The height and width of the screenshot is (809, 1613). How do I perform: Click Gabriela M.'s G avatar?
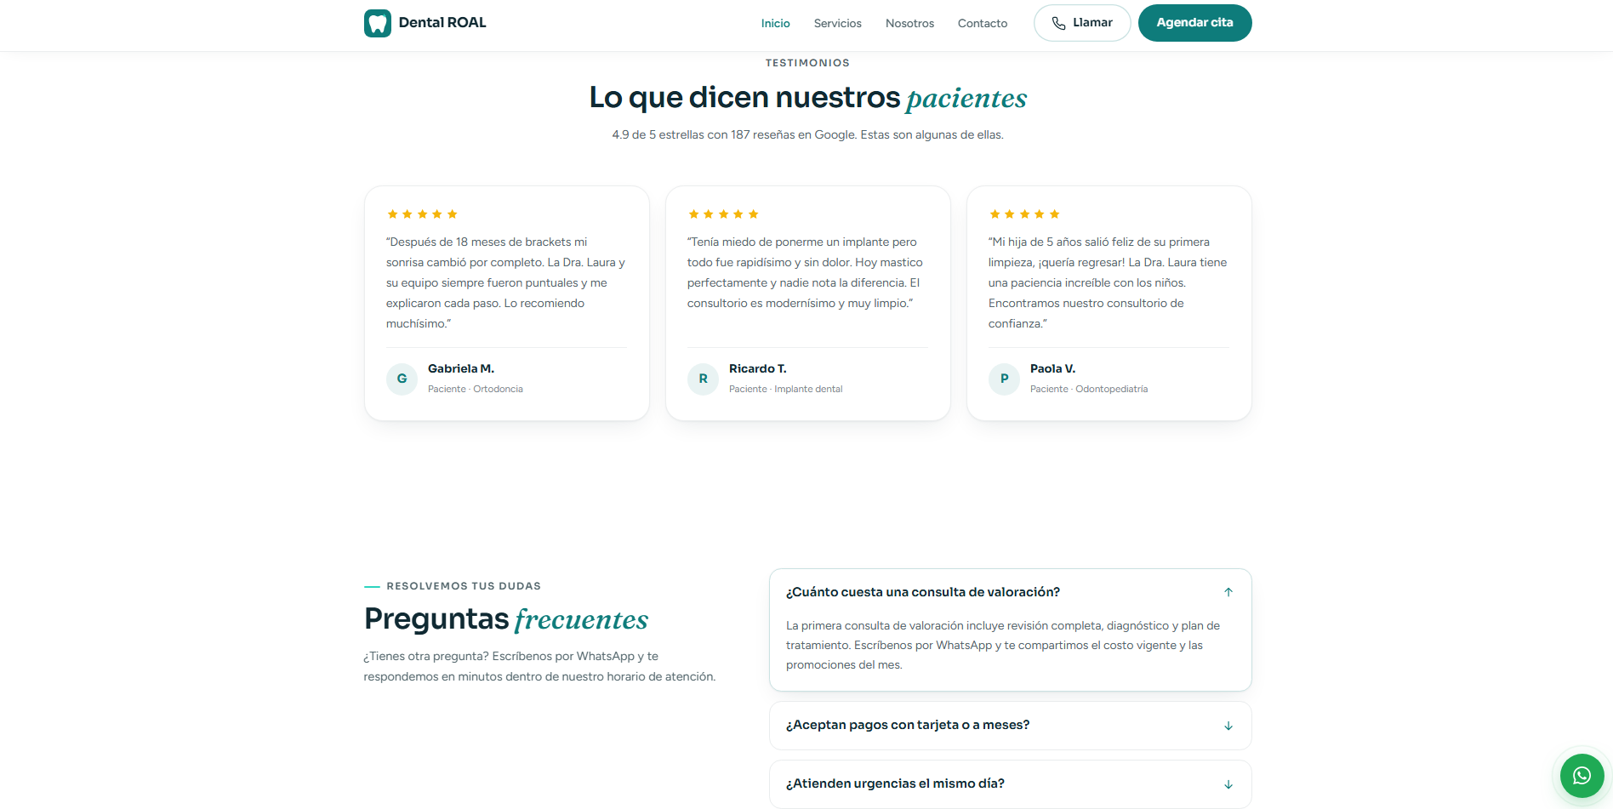pyautogui.click(x=402, y=379)
